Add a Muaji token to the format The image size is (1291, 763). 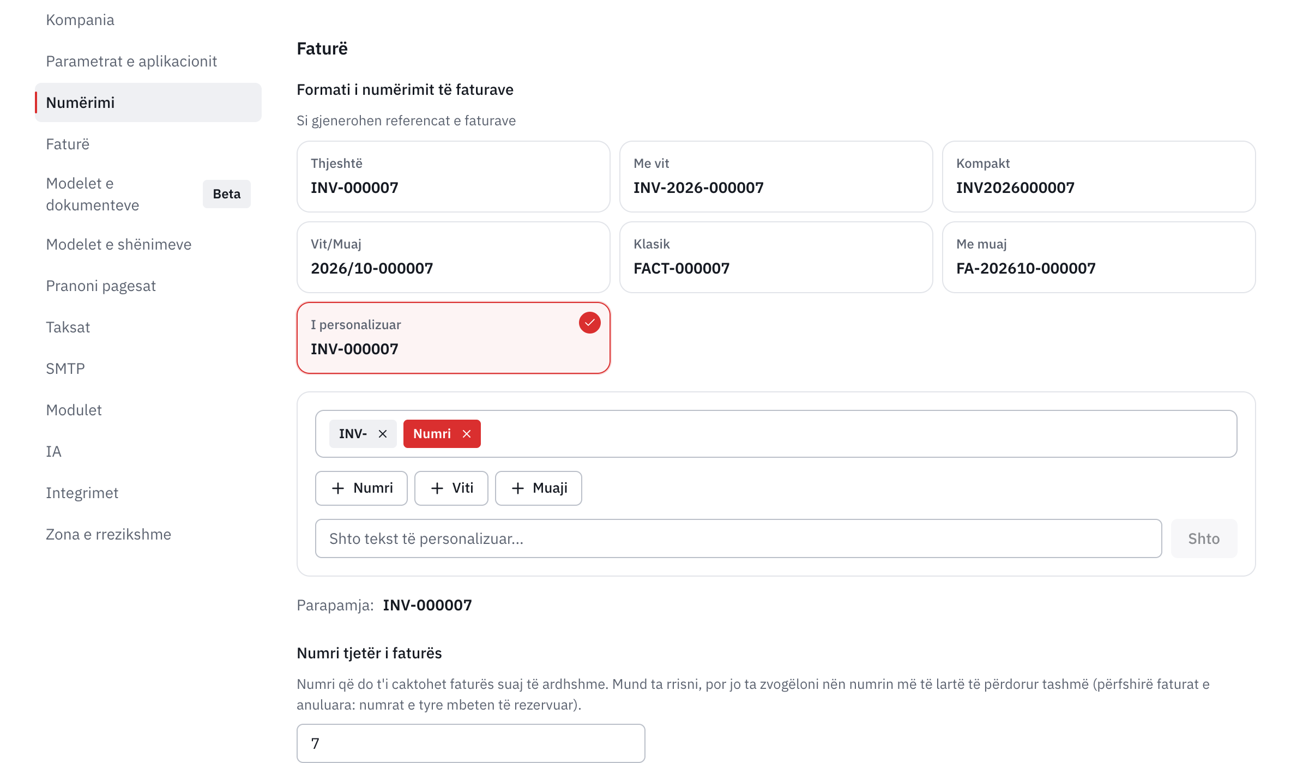click(539, 488)
